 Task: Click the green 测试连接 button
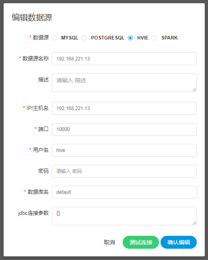141,242
